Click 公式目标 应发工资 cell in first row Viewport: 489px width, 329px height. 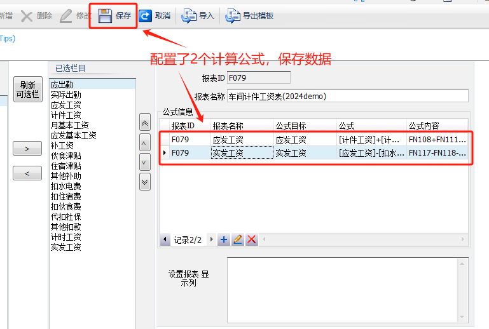point(305,140)
